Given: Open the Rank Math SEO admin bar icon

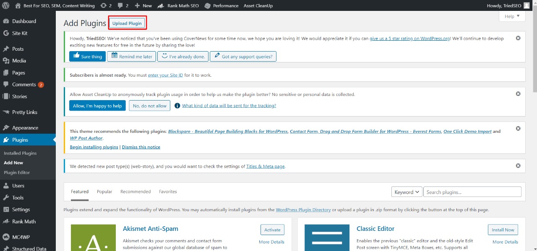Looking at the screenshot, I should pos(161,6).
